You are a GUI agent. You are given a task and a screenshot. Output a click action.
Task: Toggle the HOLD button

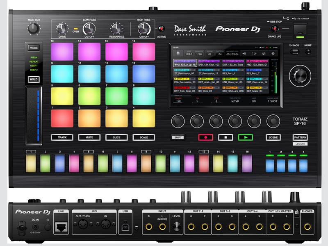(34, 80)
